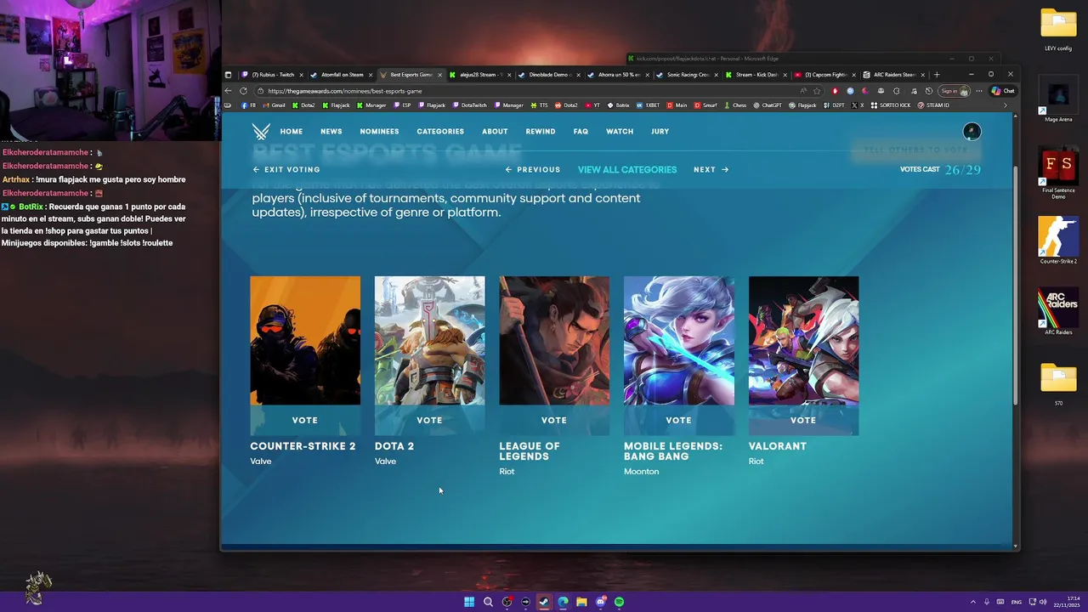
Task: Open REWIND in site navigation
Action: (x=541, y=132)
